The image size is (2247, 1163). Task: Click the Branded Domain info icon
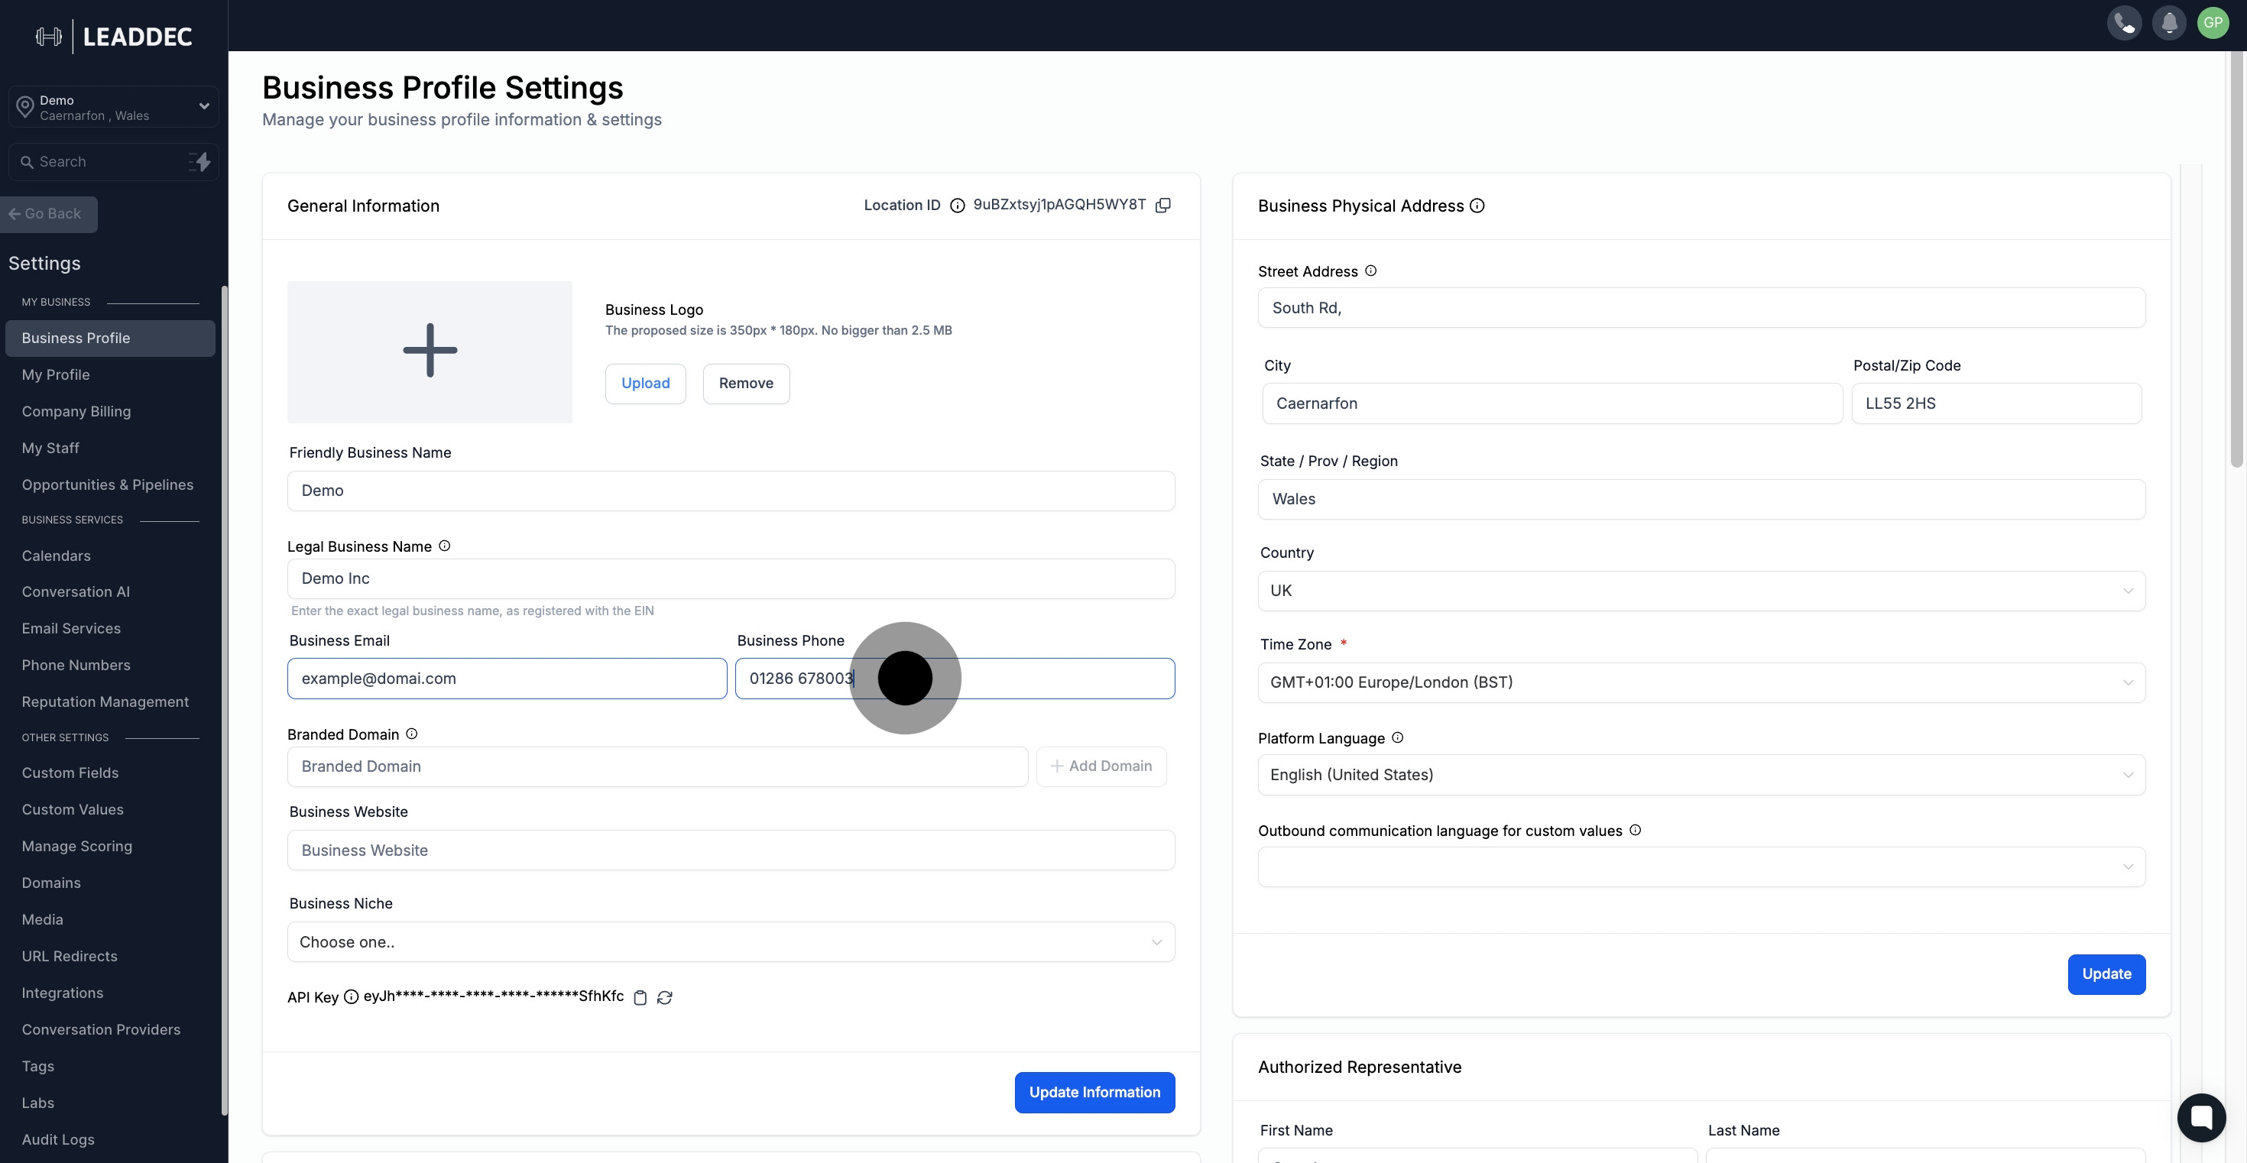(412, 734)
